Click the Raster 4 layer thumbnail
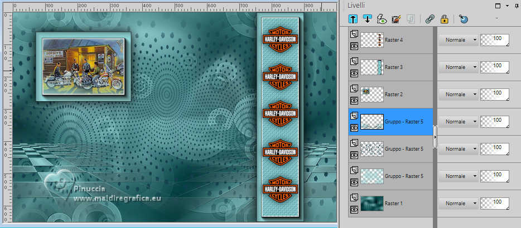 tap(372, 40)
